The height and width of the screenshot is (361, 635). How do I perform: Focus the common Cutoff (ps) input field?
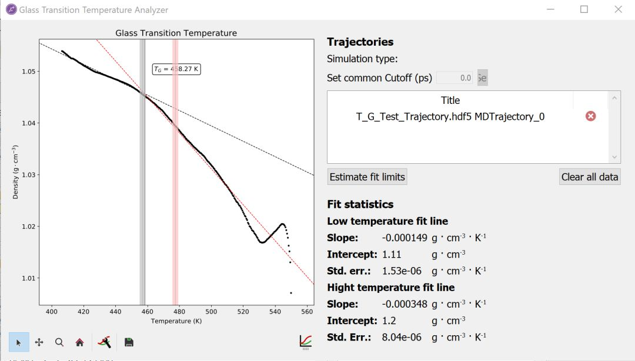(455, 78)
